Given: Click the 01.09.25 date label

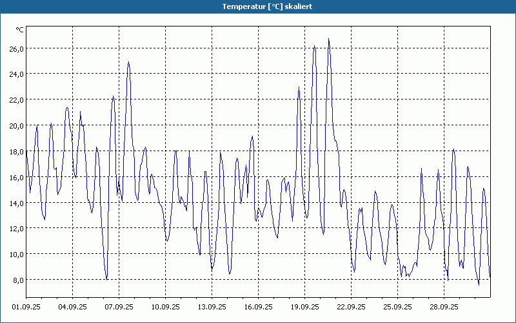Looking at the screenshot, I should pyautogui.click(x=26, y=307).
